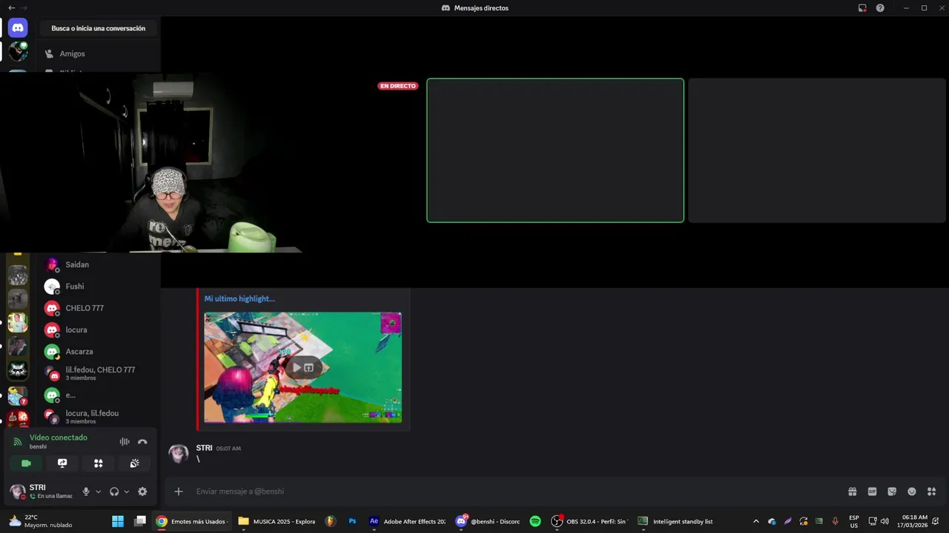Image resolution: width=949 pixels, height=533 pixels.
Task: Switch to Adobe After Effects in the taskbar
Action: coord(407,521)
